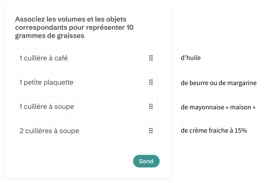Click the word 'margarine' in the right column
The height and width of the screenshot is (183, 274).
[243, 83]
